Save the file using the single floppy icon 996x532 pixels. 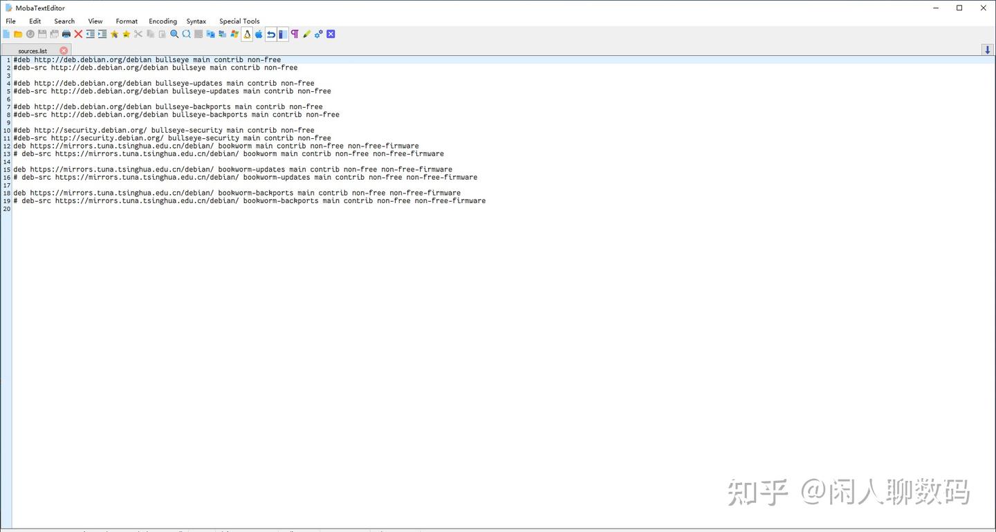coord(42,34)
